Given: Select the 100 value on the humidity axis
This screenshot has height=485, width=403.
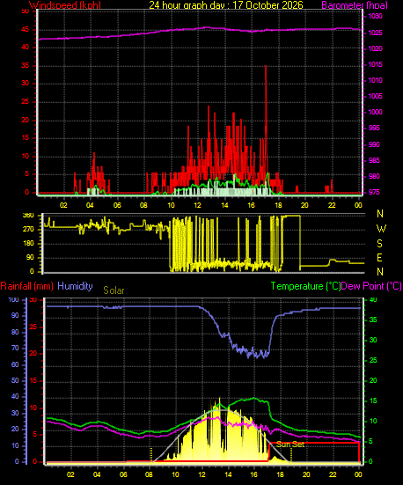Looking at the screenshot, I should 13,300.
